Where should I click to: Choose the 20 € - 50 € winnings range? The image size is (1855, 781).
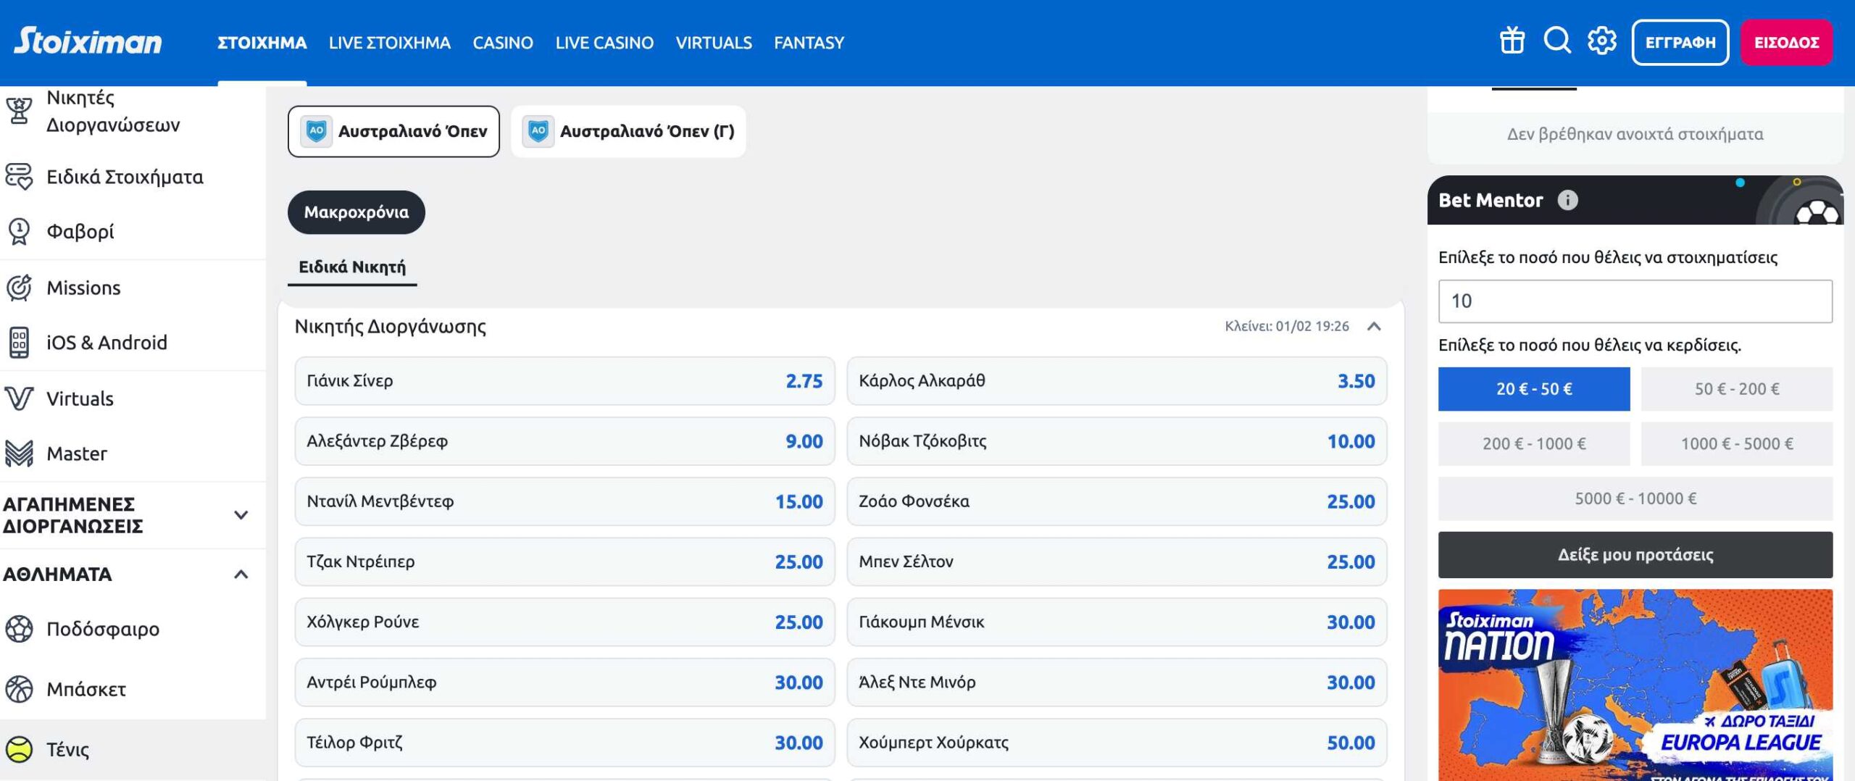[x=1534, y=389]
